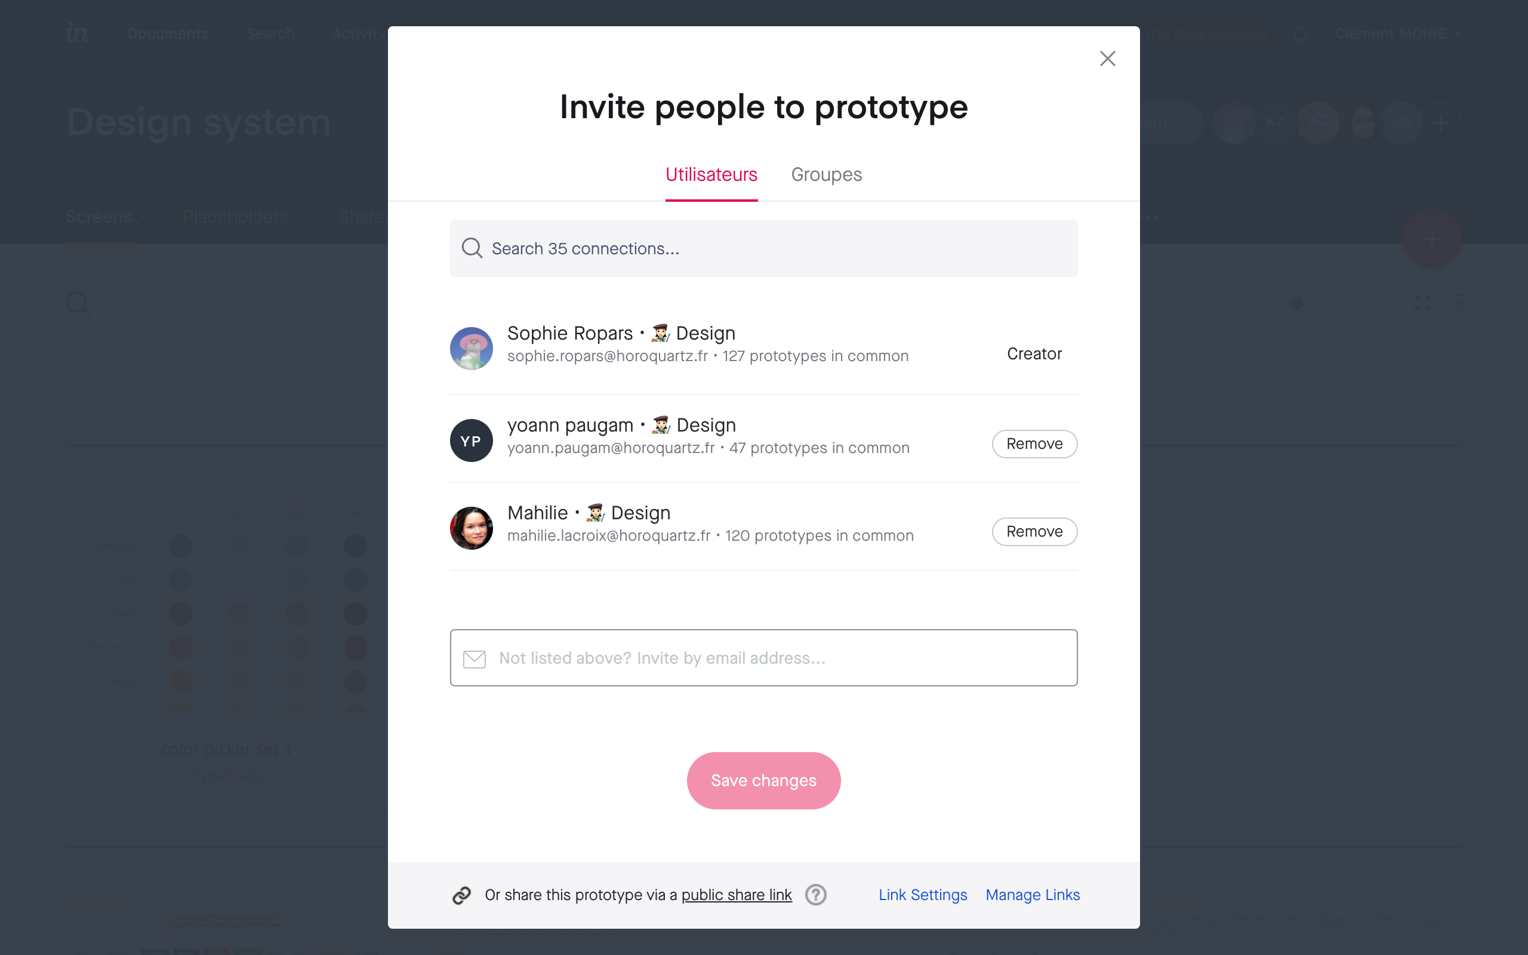Click the link/chain icon near public share
1528x955 pixels.
point(462,895)
